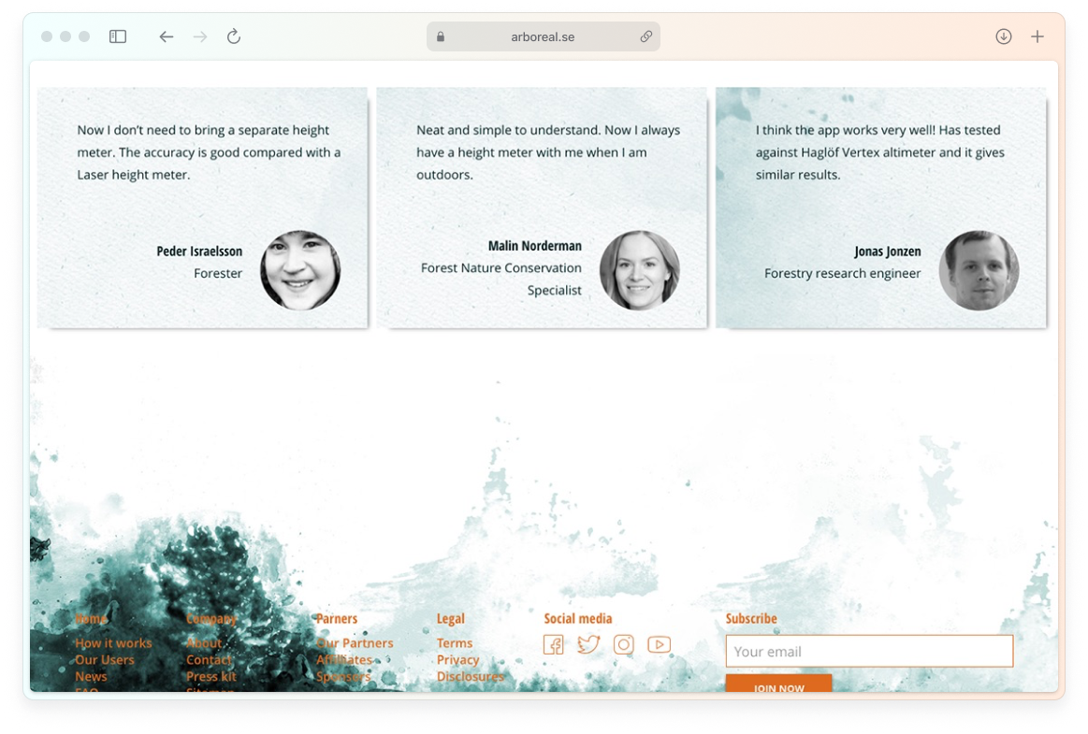The image size is (1088, 734).
Task: Open the Affiliates footer link
Action: pyautogui.click(x=344, y=660)
